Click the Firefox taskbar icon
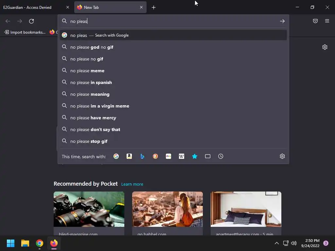This screenshot has height=251, width=335. (54, 243)
